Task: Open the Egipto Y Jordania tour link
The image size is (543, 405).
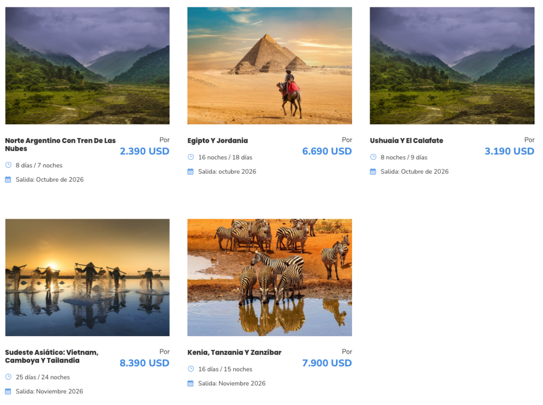Action: pos(217,141)
